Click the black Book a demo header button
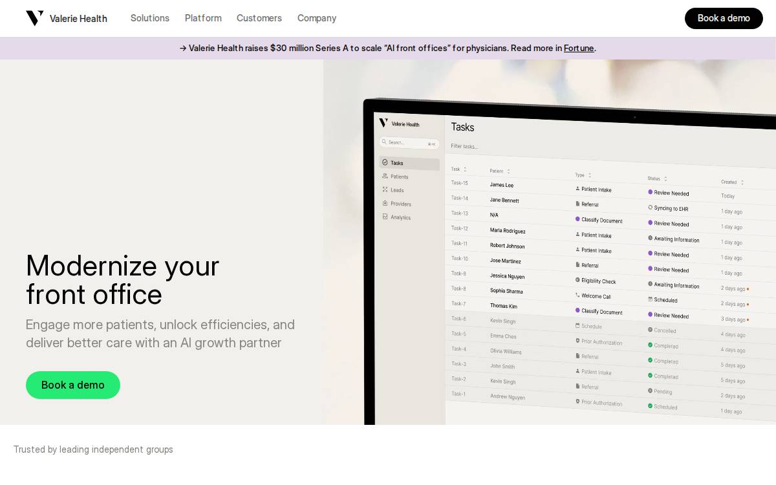The image size is (776, 485). tap(724, 18)
